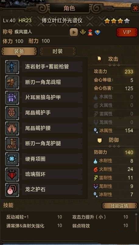The height and width of the screenshot is (245, 139).
Task: Select the 断刃一角龙护腿 boots icon
Action: click(12, 144)
